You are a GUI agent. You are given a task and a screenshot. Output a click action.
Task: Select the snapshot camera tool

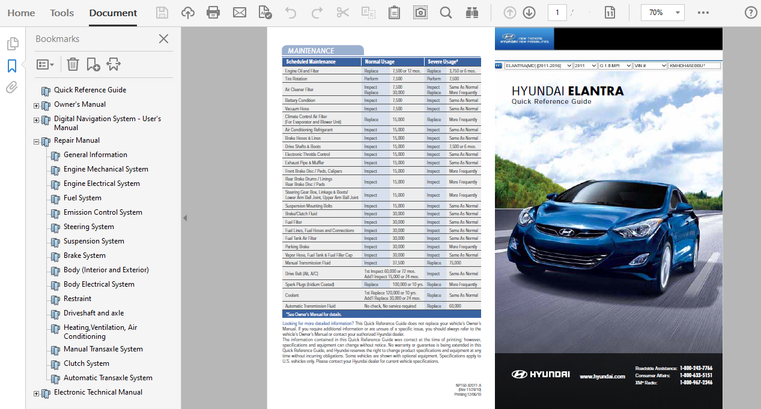420,13
